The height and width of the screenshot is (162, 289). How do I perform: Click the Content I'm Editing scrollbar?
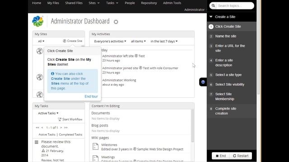click(x=193, y=126)
